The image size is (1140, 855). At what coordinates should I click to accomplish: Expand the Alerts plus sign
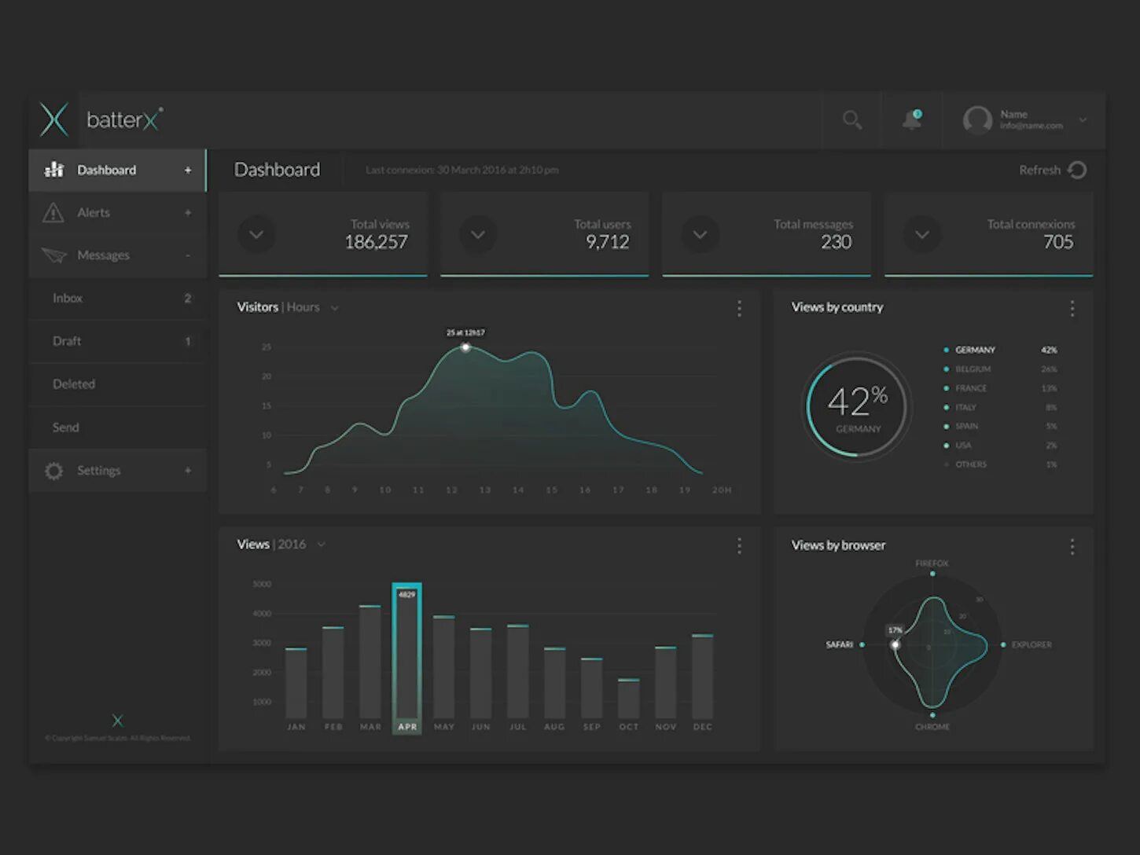pos(188,213)
